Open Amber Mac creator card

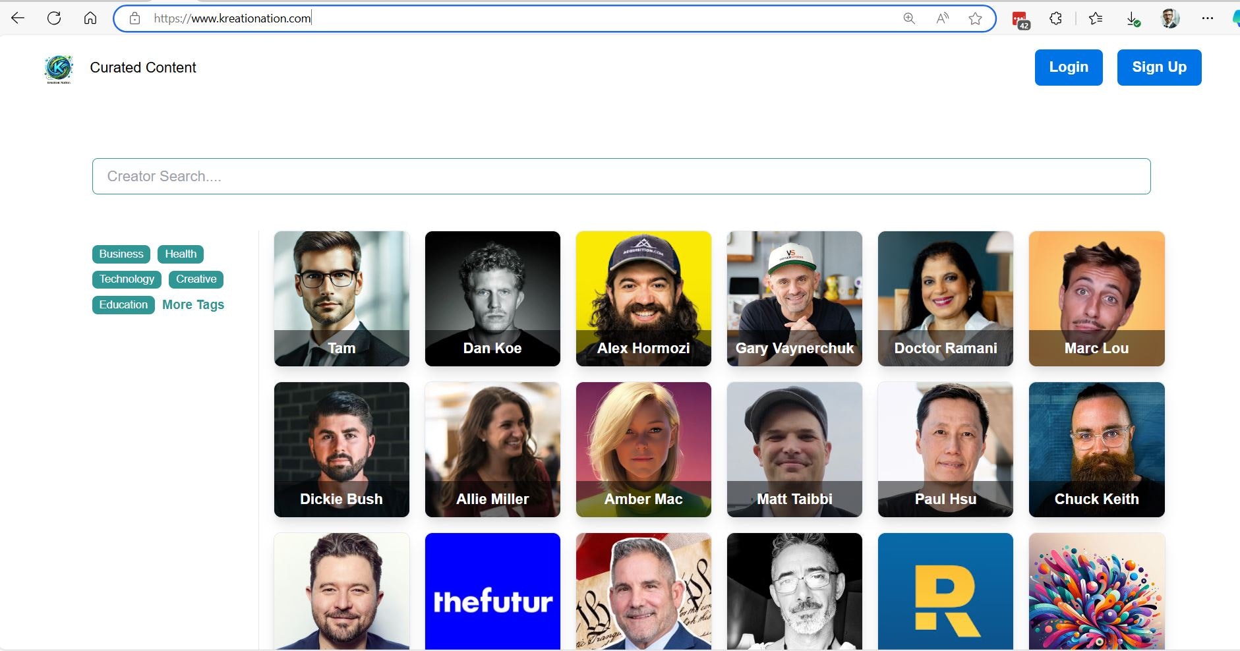pyautogui.click(x=643, y=449)
